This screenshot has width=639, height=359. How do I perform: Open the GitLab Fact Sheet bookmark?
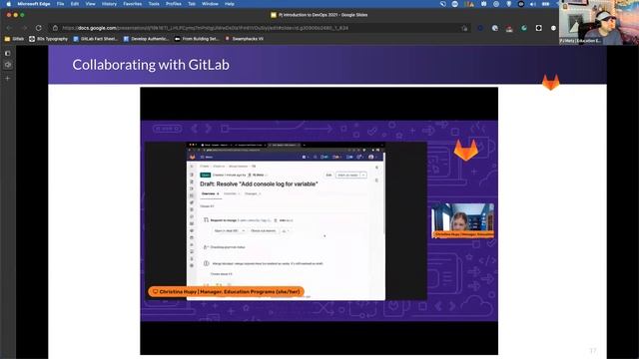pyautogui.click(x=96, y=39)
